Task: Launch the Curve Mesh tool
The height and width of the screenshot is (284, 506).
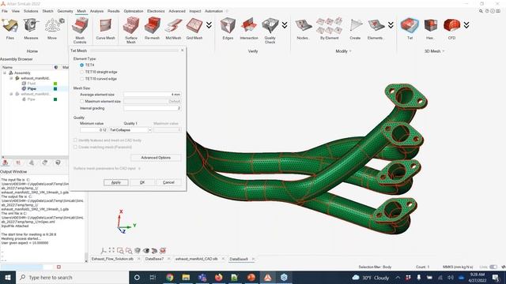Action: [105, 28]
